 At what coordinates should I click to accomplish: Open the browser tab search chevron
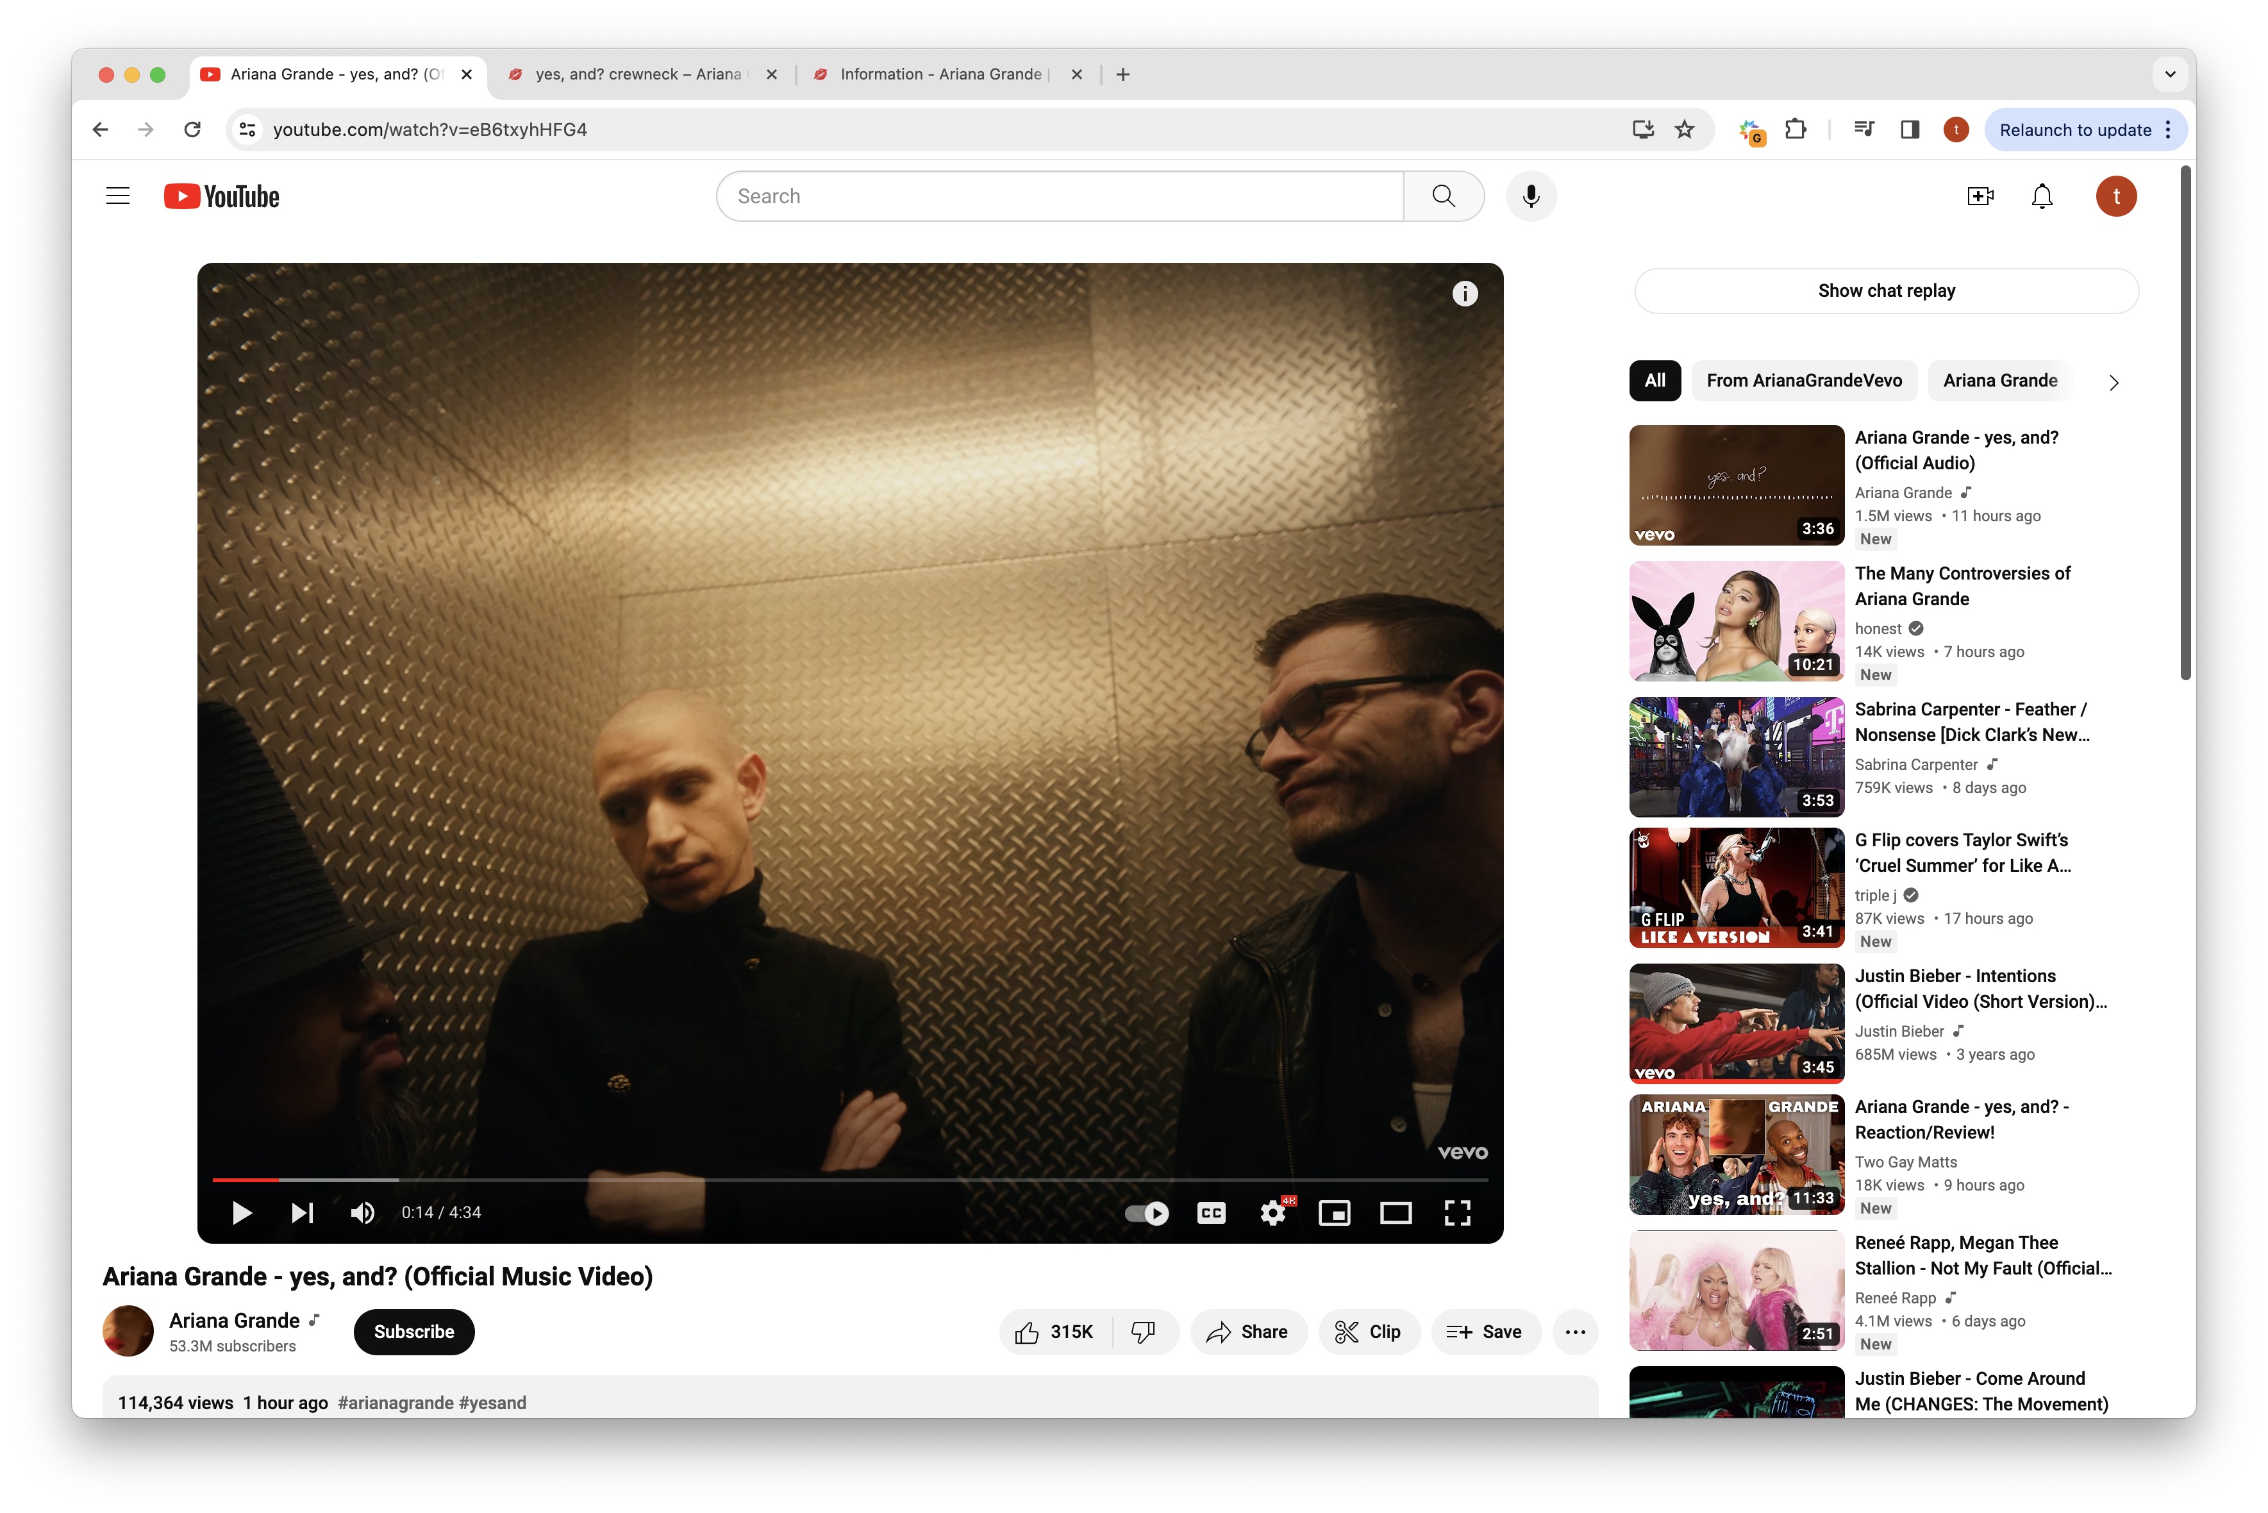tap(2171, 74)
